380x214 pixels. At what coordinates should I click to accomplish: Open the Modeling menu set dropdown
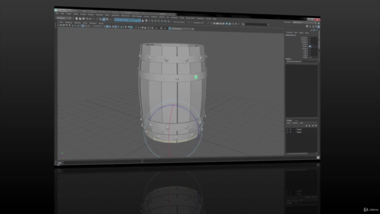64,18
